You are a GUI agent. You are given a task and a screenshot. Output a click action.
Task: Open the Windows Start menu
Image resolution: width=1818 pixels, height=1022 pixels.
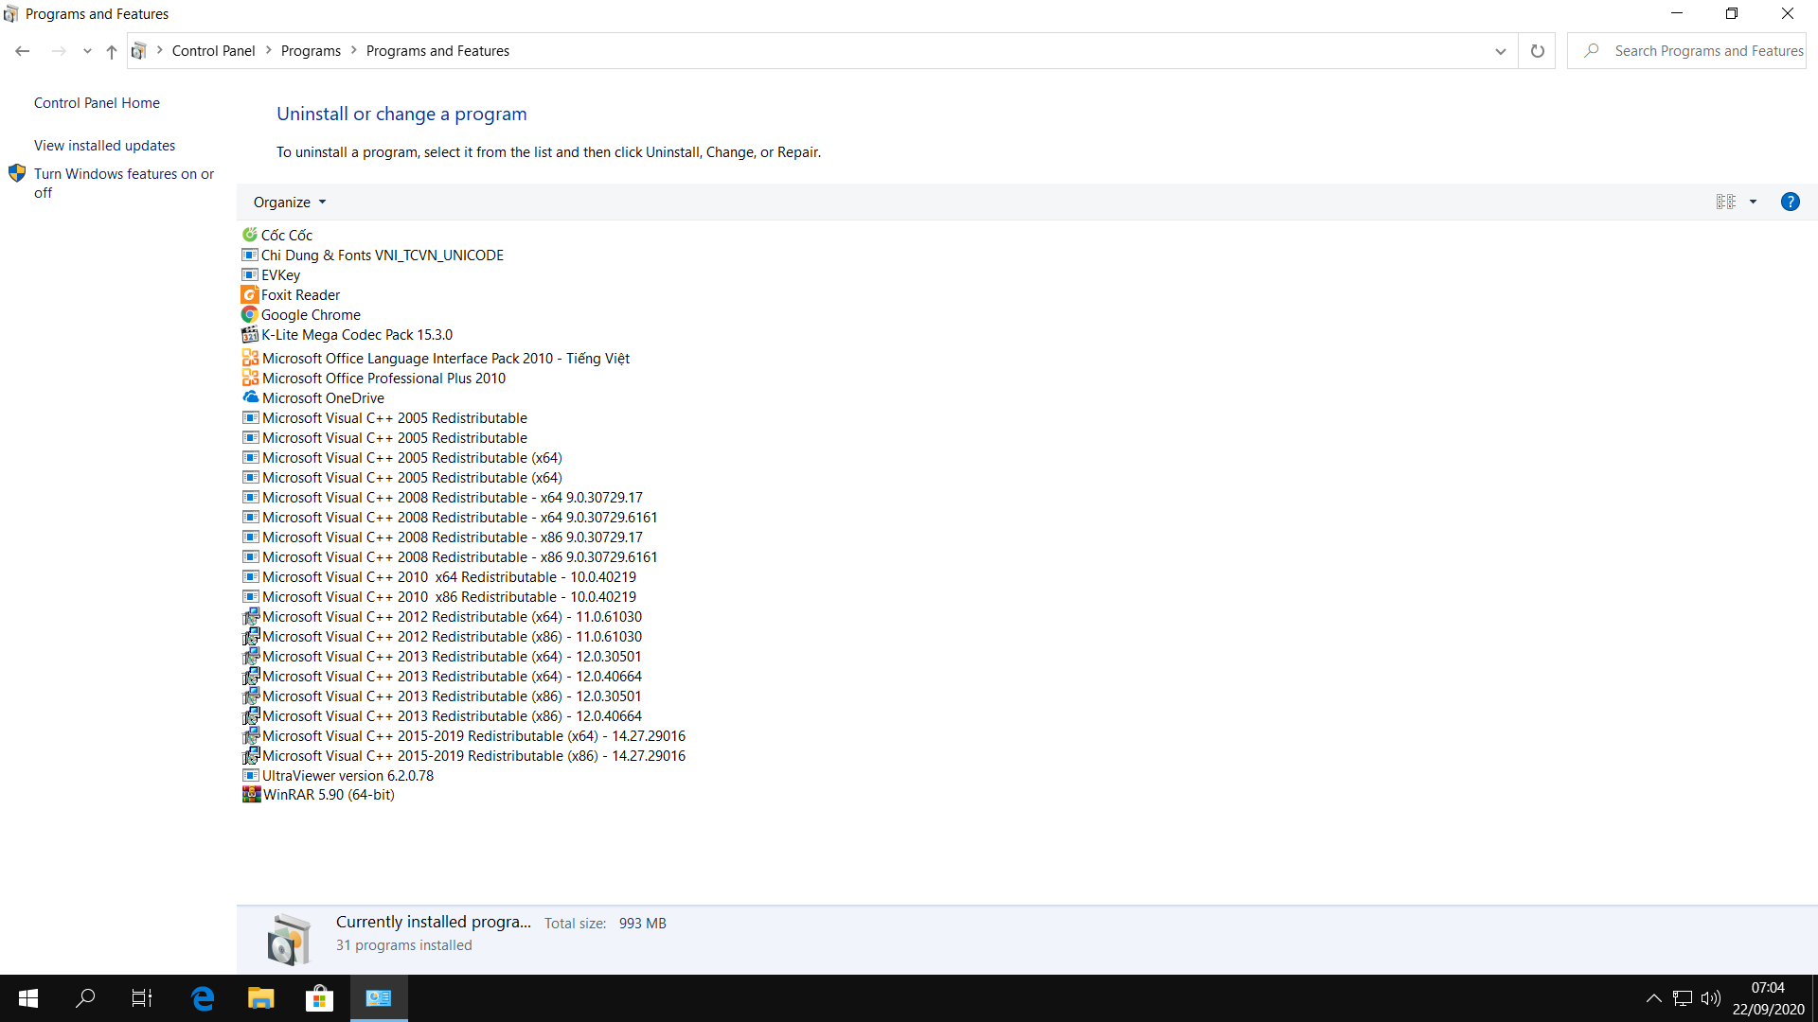pyautogui.click(x=28, y=998)
